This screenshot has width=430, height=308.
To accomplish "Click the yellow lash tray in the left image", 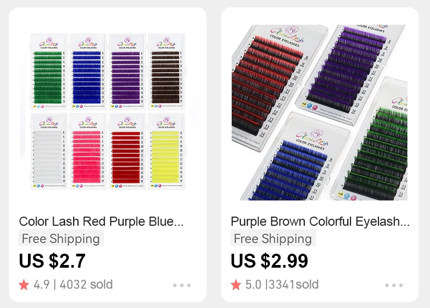I will point(167,152).
